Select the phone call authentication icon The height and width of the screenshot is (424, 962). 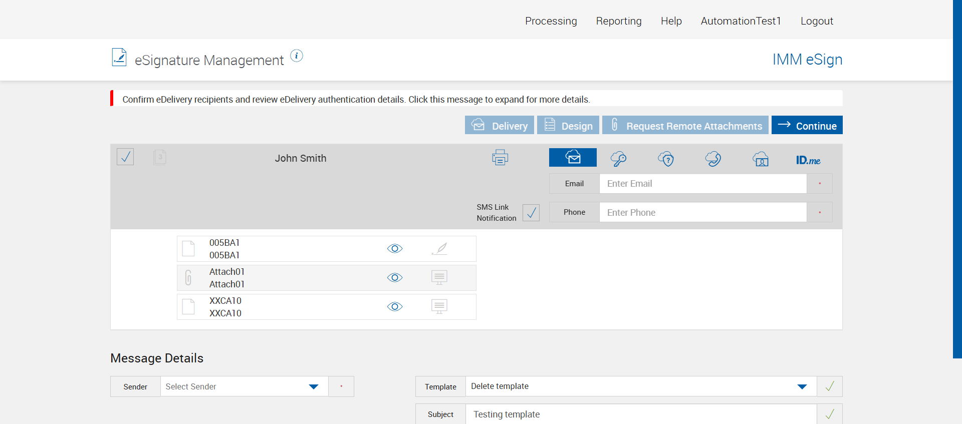(x=713, y=159)
